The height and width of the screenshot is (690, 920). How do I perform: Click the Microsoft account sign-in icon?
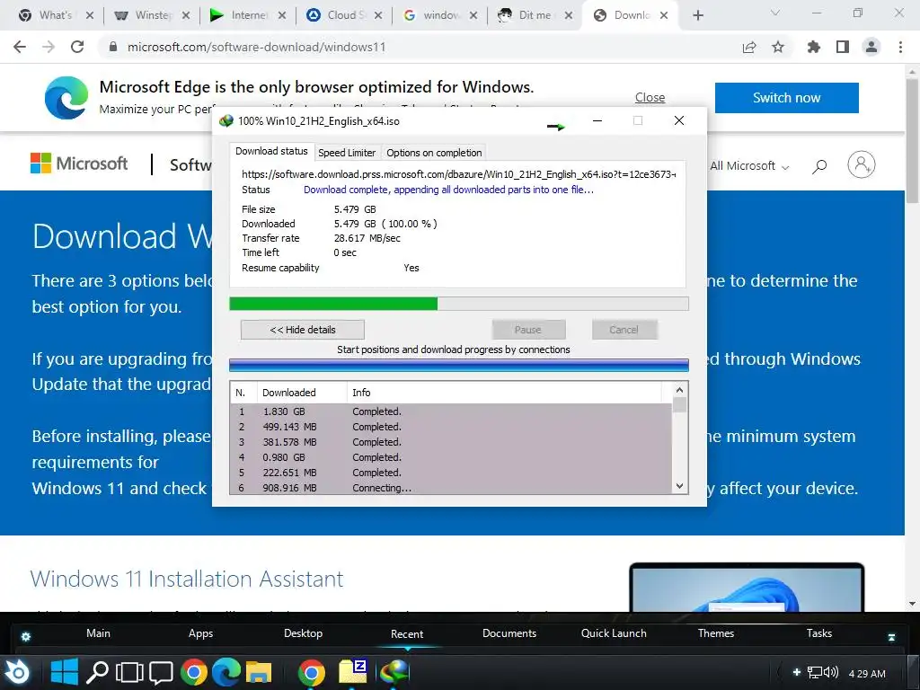coord(862,165)
